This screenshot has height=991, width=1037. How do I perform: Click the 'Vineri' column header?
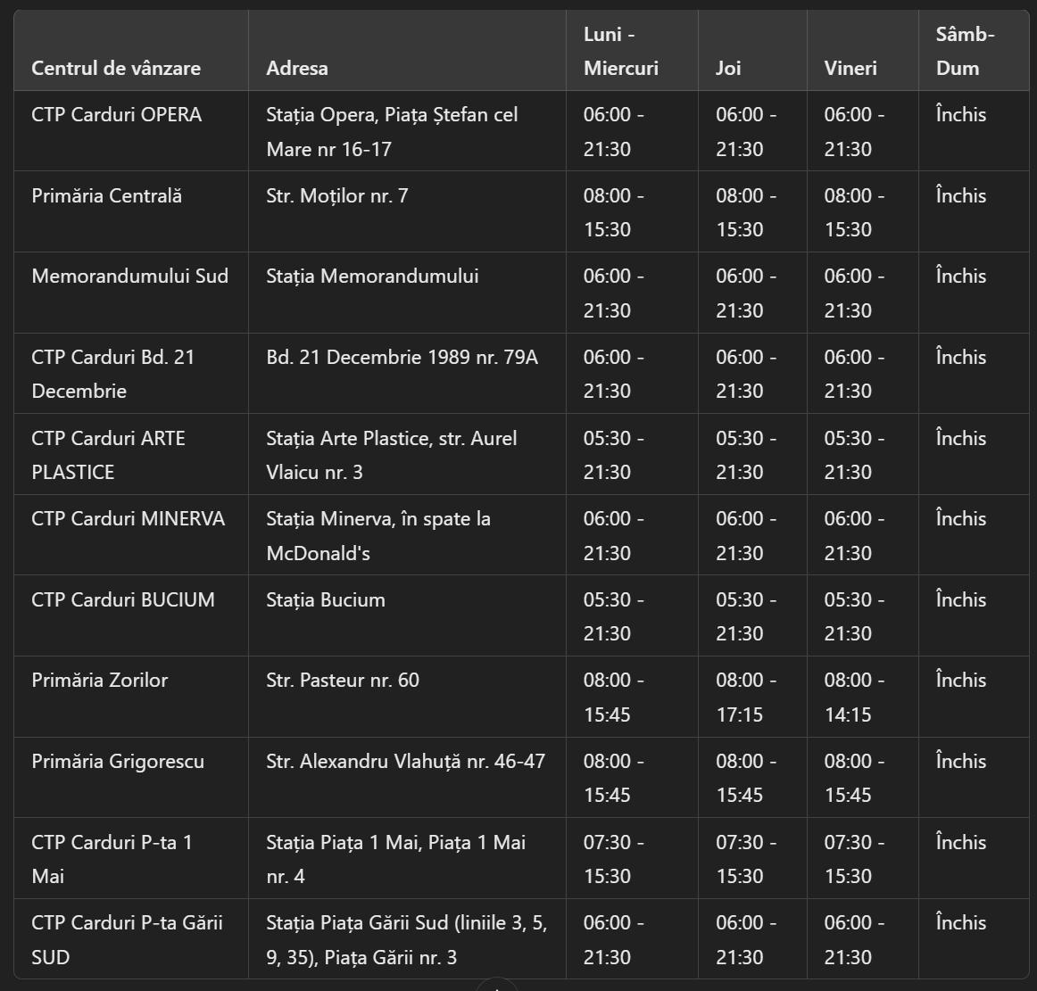(850, 69)
